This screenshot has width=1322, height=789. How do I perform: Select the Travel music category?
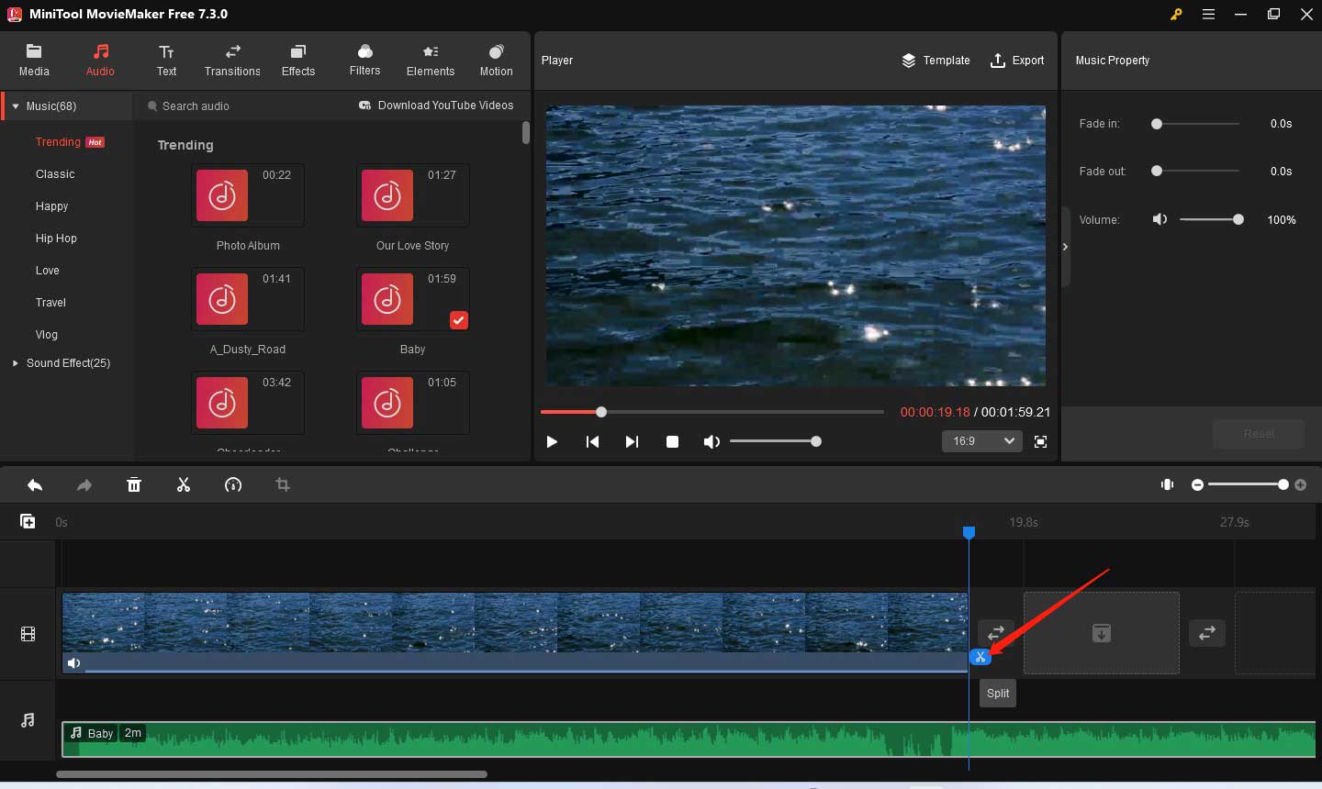pyautogui.click(x=50, y=303)
